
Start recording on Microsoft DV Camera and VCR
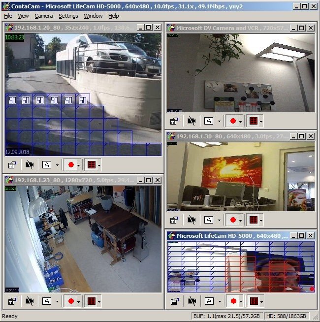[x=233, y=121]
